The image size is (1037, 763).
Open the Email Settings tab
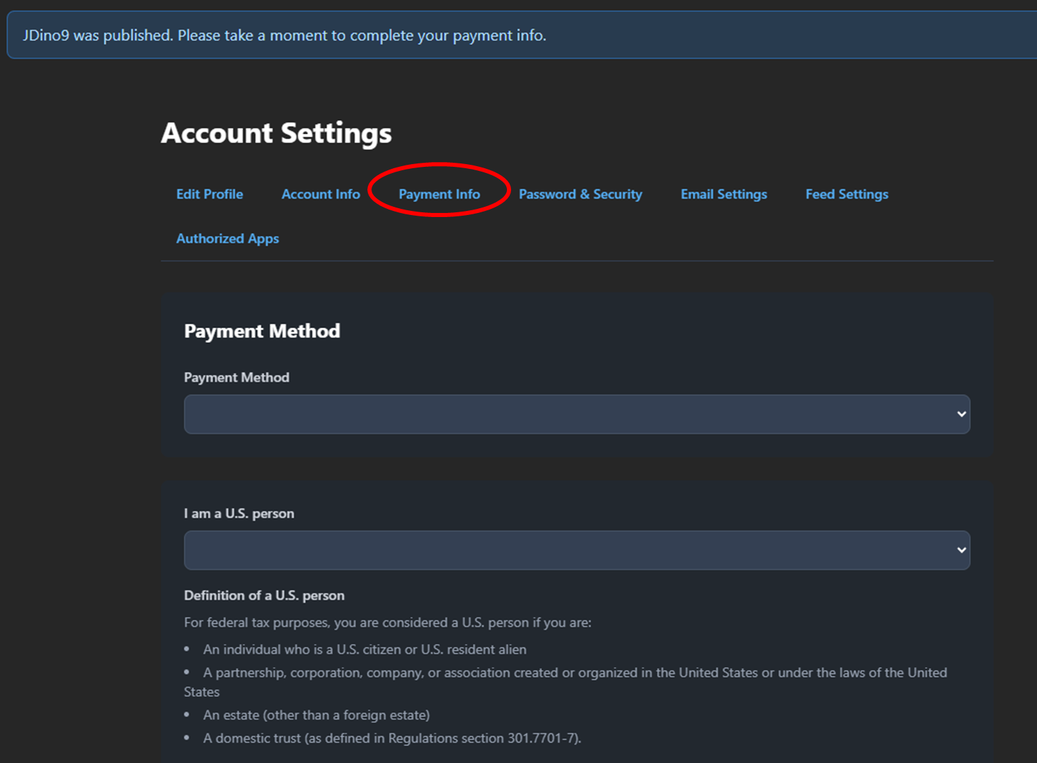point(724,194)
